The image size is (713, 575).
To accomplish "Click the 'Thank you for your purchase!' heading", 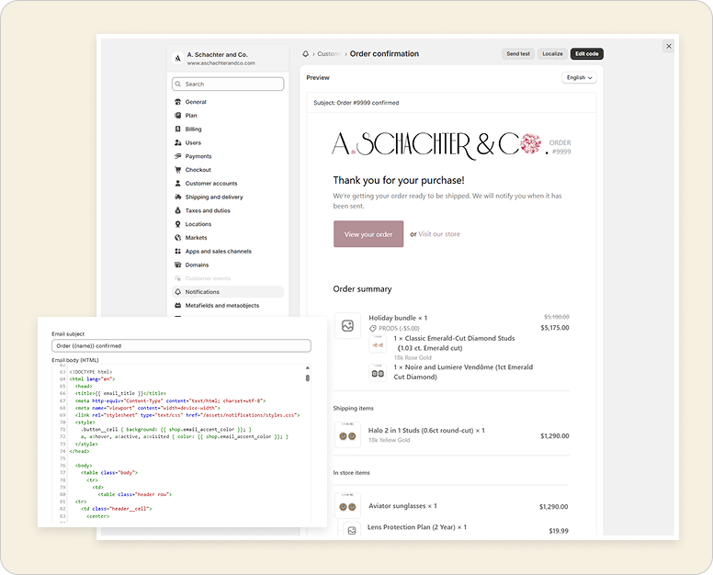I will point(399,180).
